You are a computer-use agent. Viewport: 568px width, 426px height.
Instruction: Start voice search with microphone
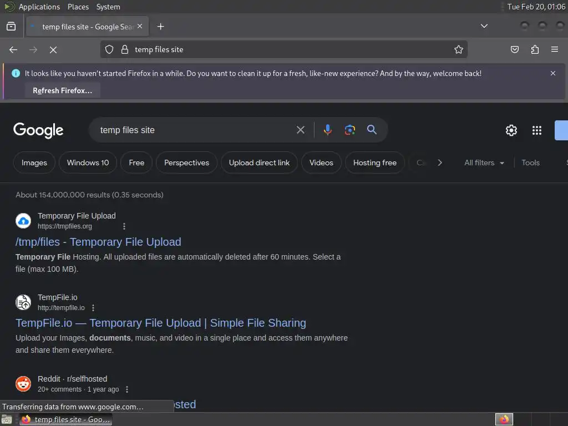327,130
